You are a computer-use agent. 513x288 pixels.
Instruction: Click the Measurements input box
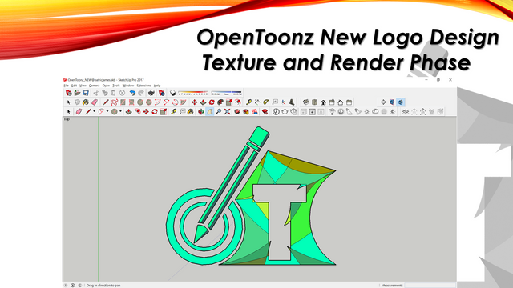coord(430,285)
